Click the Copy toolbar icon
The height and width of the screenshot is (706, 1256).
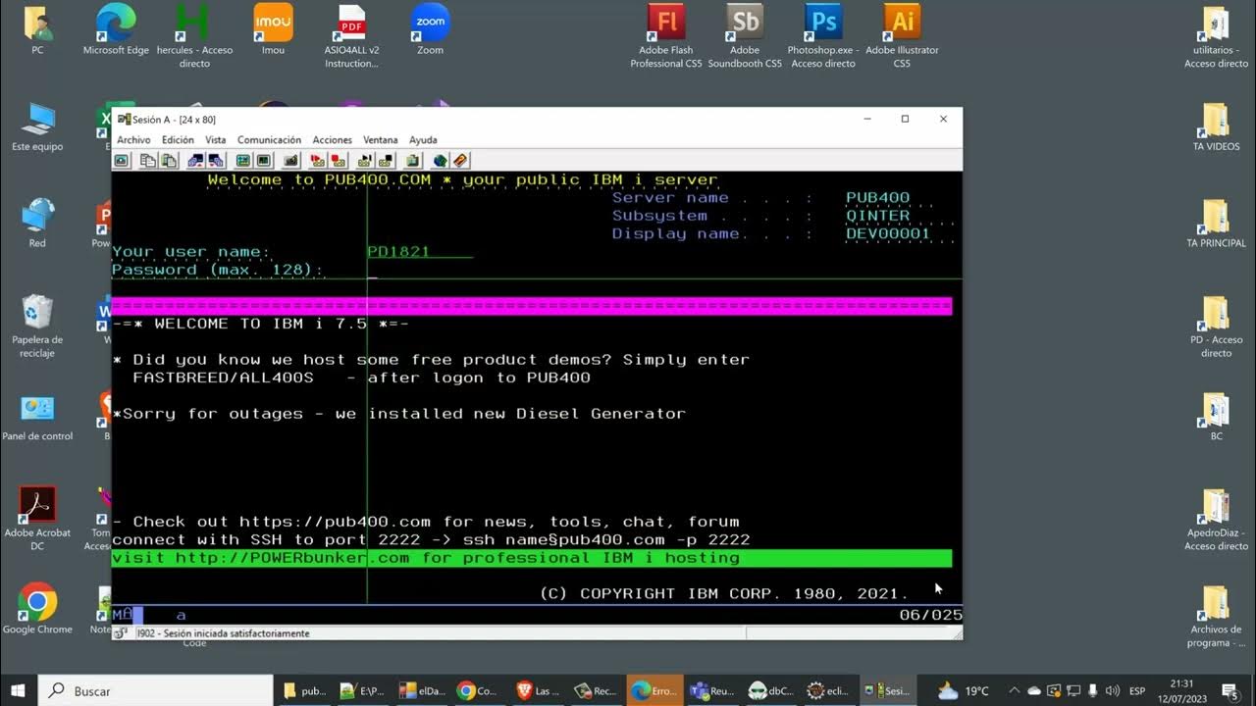tap(147, 161)
